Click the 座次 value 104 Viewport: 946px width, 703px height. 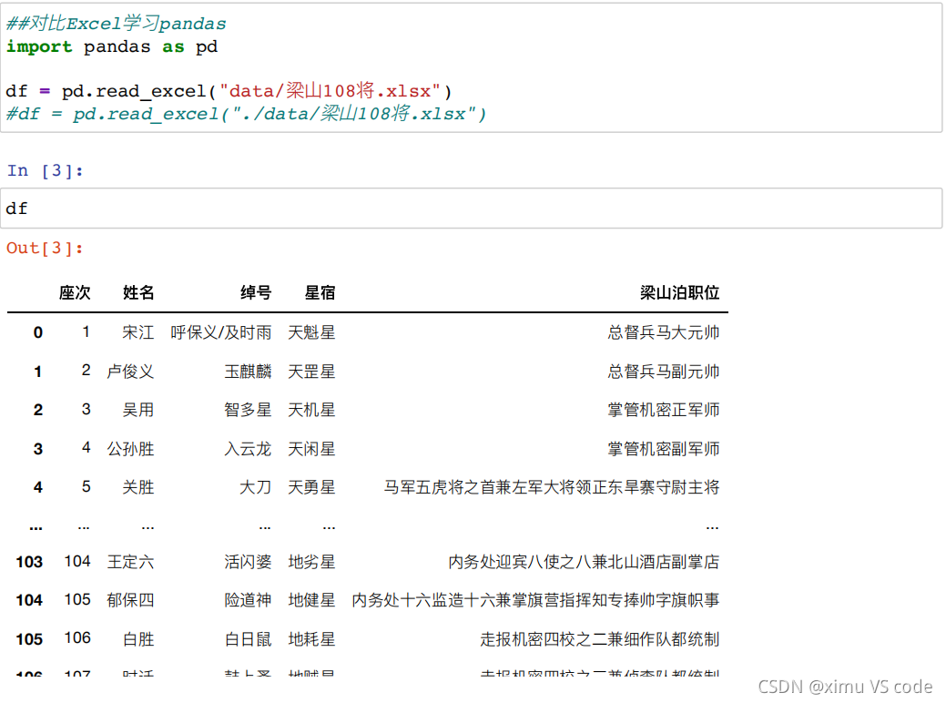click(x=77, y=561)
